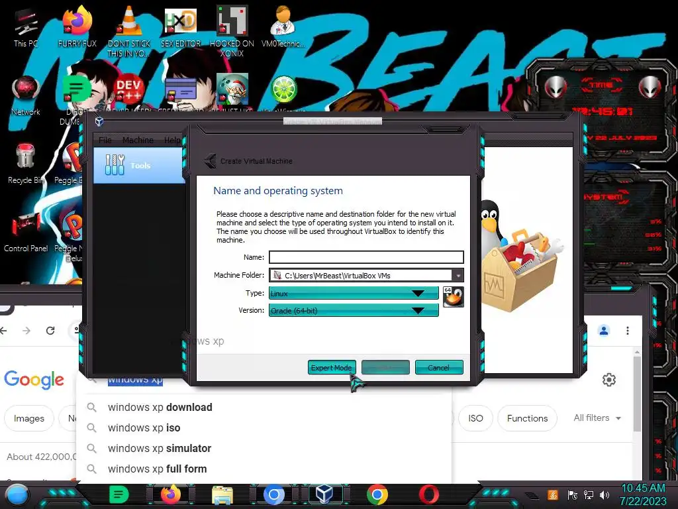Open Opera browser from the taskbar

coord(428,494)
